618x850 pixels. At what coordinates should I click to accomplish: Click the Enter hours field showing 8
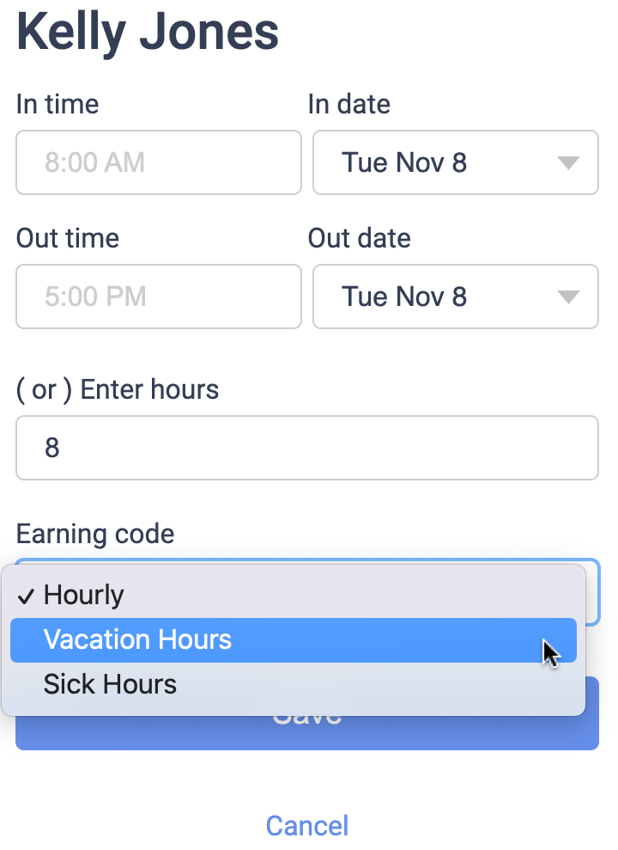(306, 448)
